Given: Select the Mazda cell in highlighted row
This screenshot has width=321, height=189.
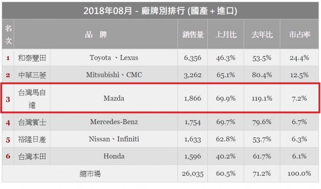Looking at the screenshot, I should (x=114, y=98).
